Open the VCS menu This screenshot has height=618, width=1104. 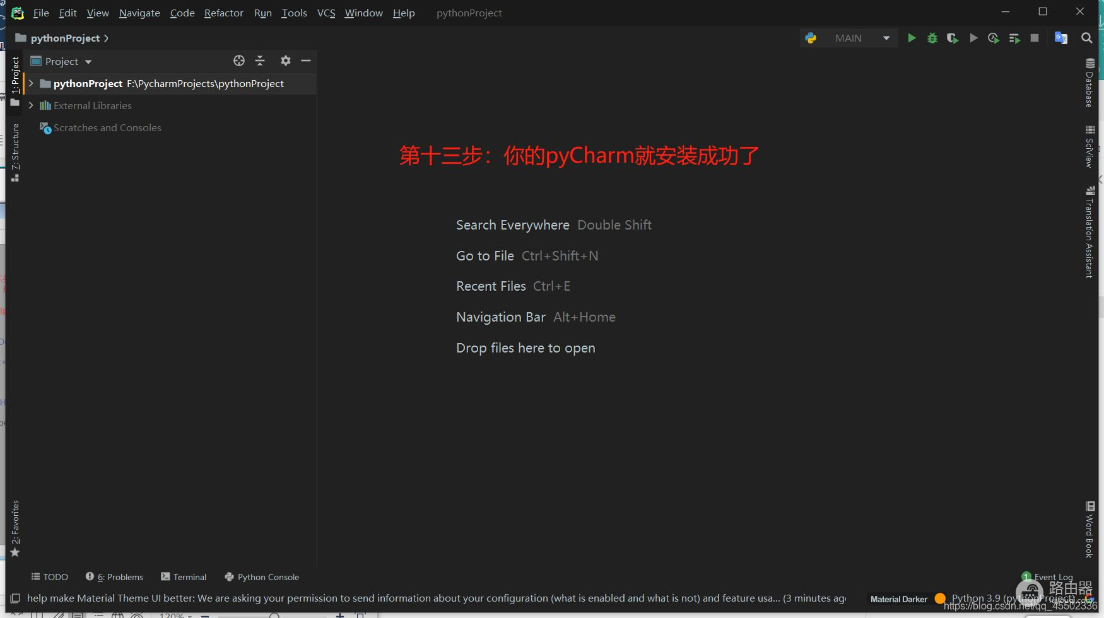coord(326,13)
